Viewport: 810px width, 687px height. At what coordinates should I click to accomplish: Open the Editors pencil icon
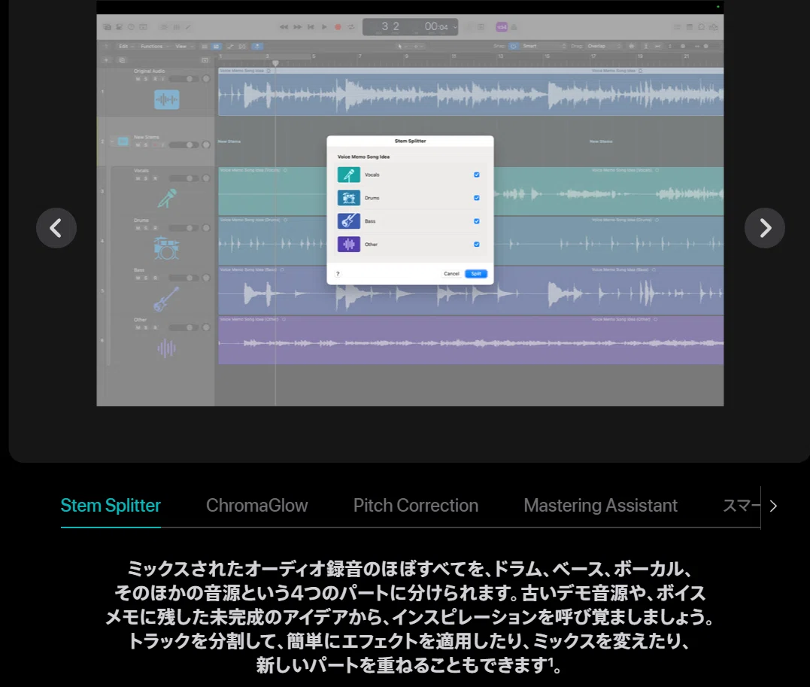tap(188, 27)
